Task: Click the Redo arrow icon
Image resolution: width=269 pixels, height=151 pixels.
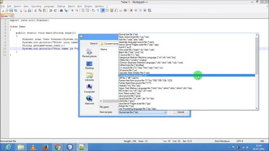Action: (x=55, y=10)
